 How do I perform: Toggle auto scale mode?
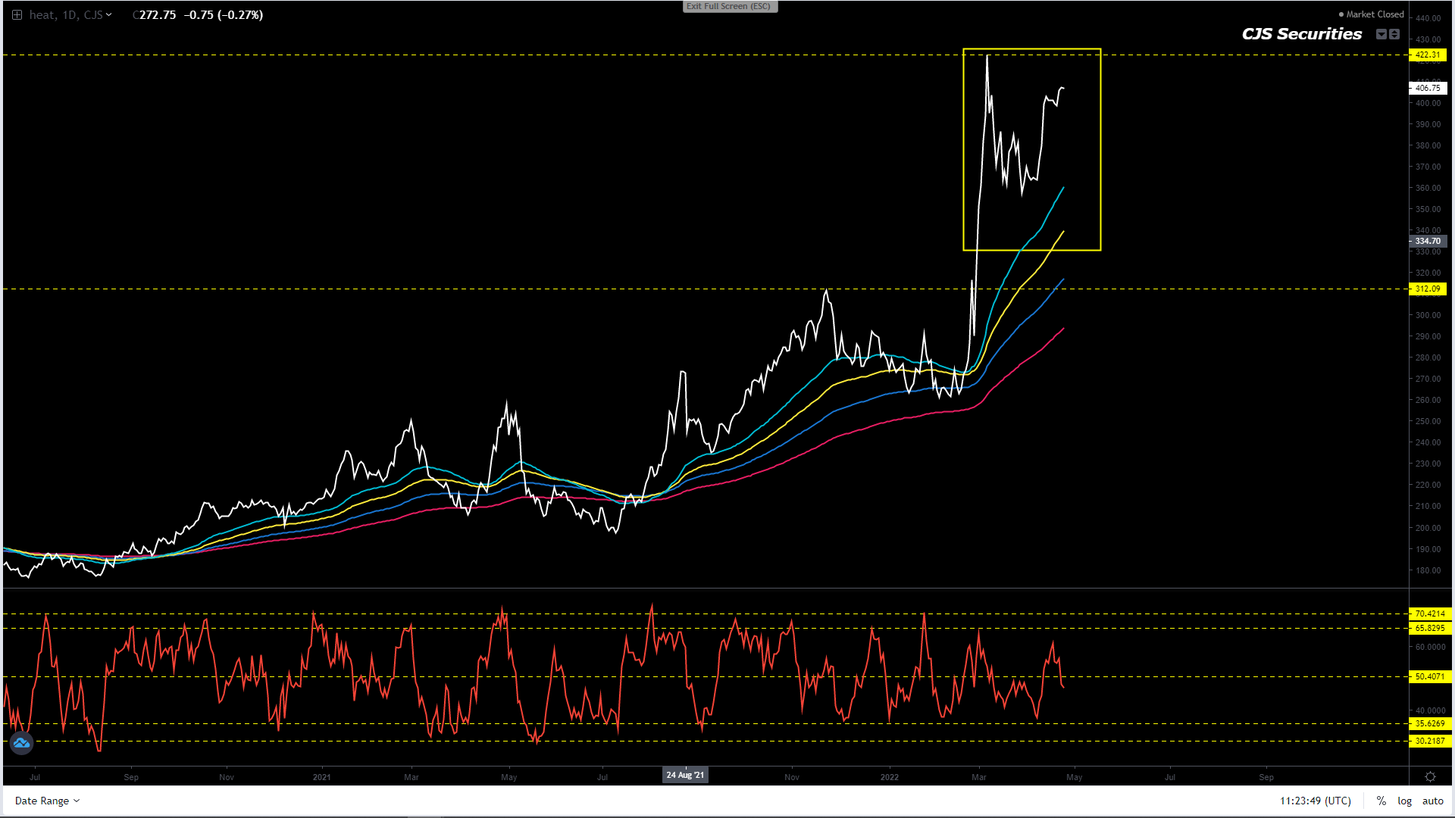click(x=1432, y=801)
